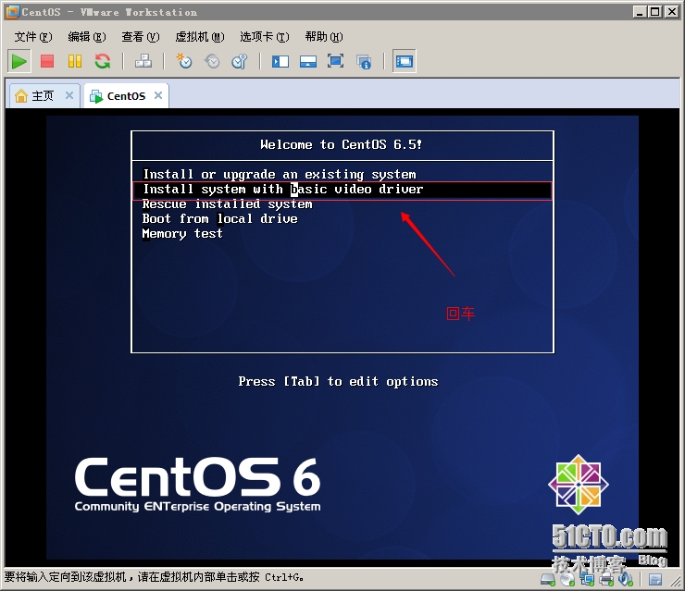Minimize the VMware Workstation window
The height and width of the screenshot is (591, 685).
(640, 12)
